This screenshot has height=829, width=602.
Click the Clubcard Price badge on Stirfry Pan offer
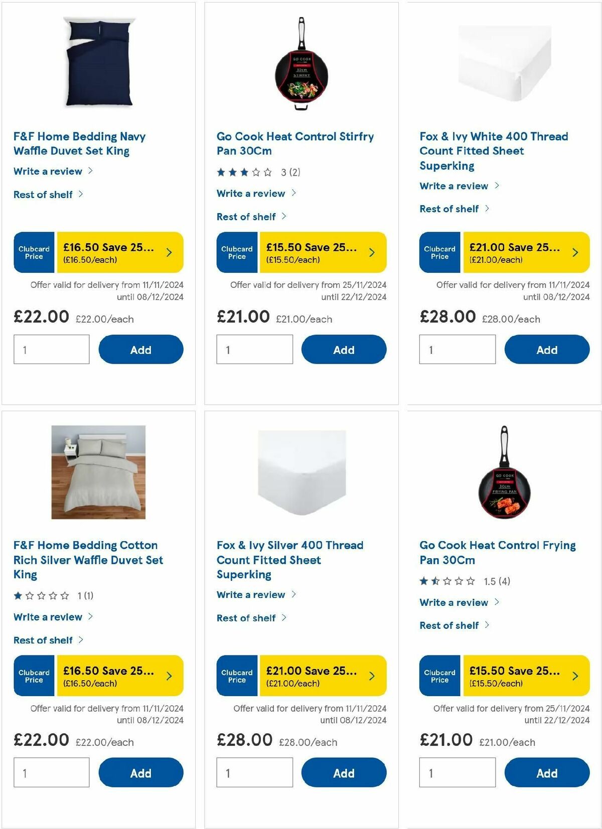coord(236,253)
